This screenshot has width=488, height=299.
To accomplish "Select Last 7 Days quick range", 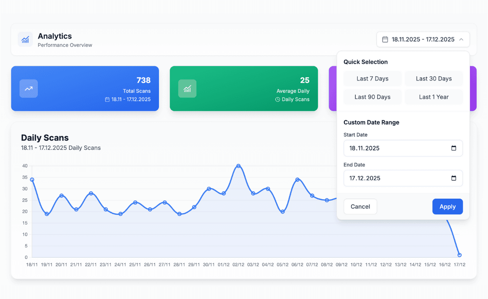I will [372, 79].
